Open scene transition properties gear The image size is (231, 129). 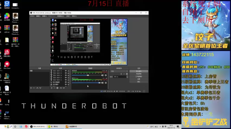(x=127, y=74)
